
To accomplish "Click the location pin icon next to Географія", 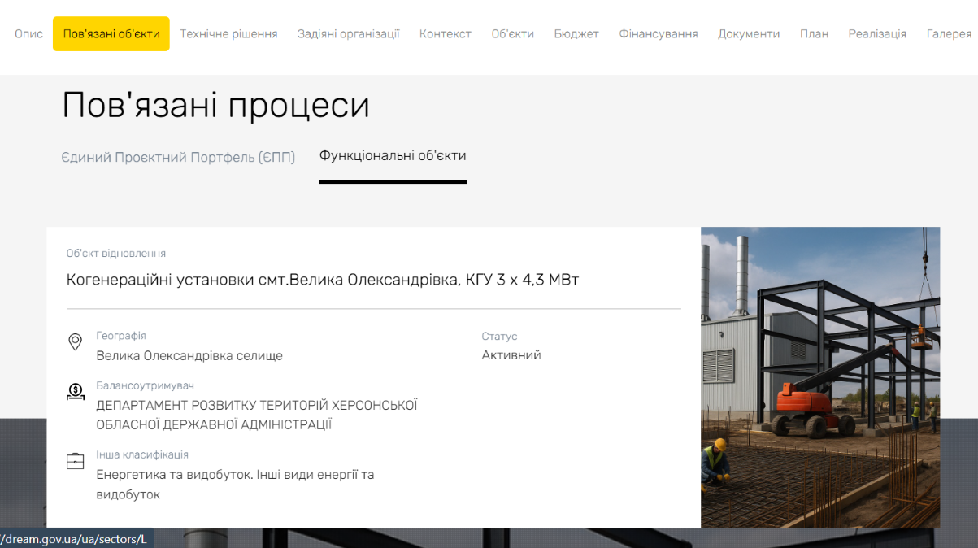I will pyautogui.click(x=75, y=342).
